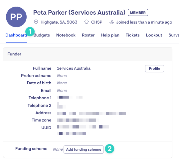179x162 pixels.
Task: Click the teal number 2 marker
Action: pos(109,149)
